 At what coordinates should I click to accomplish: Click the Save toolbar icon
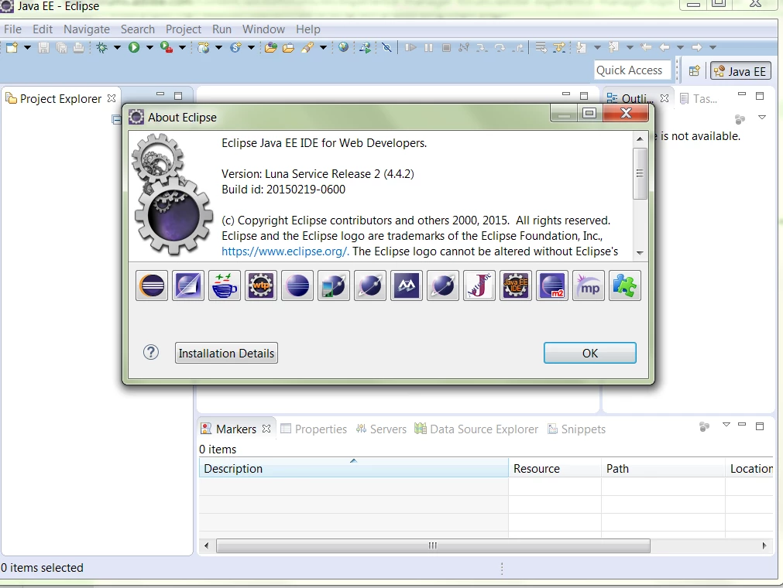[44, 47]
